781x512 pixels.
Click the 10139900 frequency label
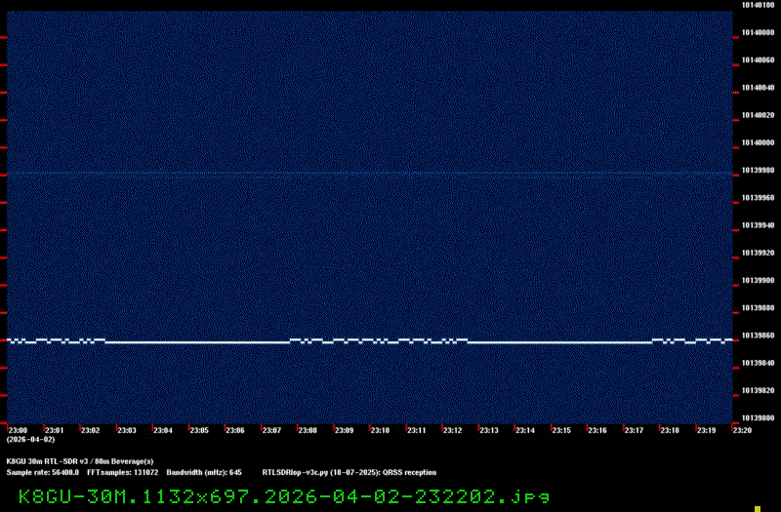759,281
